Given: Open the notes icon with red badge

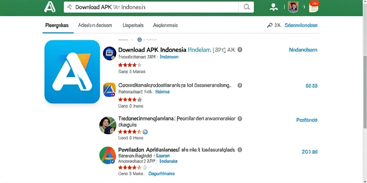Looking at the screenshot, I should 314,6.
